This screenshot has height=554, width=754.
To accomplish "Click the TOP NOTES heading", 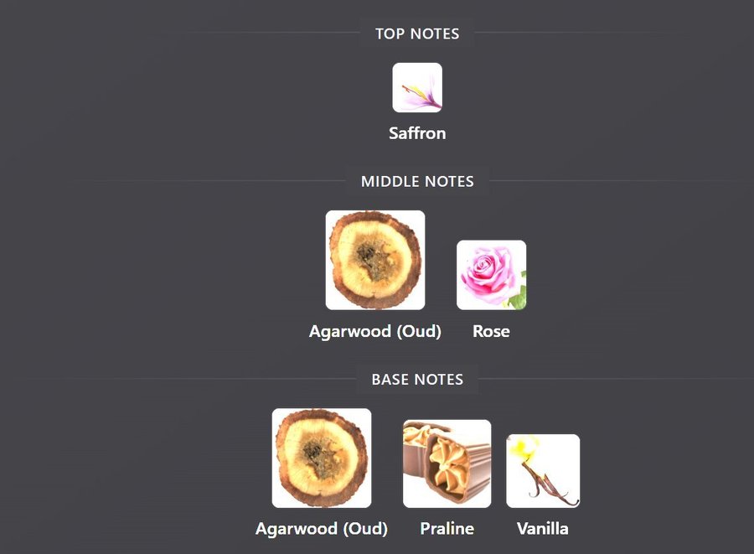I will 417,34.
